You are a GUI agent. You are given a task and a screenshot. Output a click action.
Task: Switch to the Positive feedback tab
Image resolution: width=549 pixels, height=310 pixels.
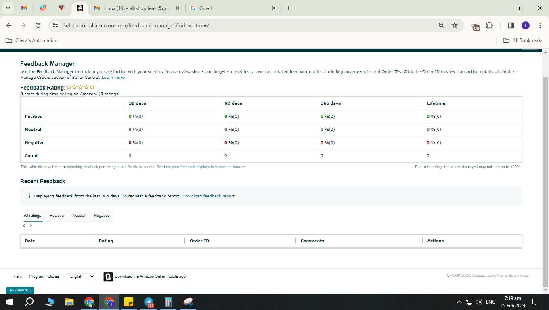57,216
